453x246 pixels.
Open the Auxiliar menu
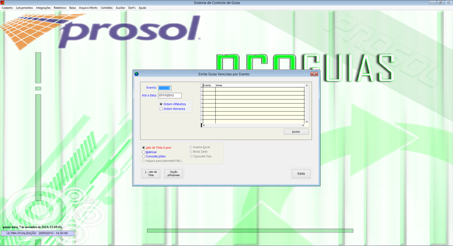[x=121, y=8]
